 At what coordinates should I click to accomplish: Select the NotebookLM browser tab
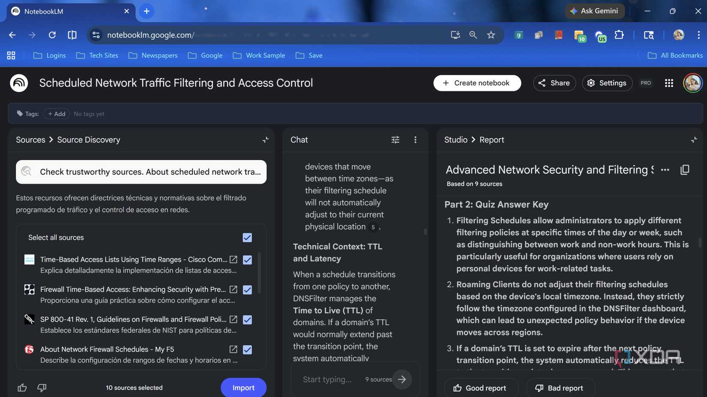tap(71, 12)
